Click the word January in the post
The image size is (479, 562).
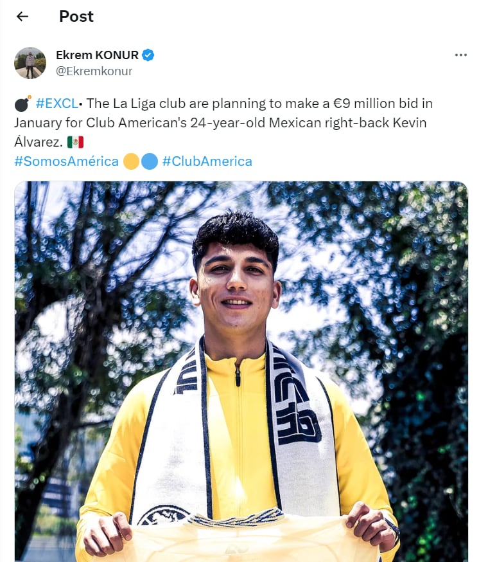click(x=37, y=123)
